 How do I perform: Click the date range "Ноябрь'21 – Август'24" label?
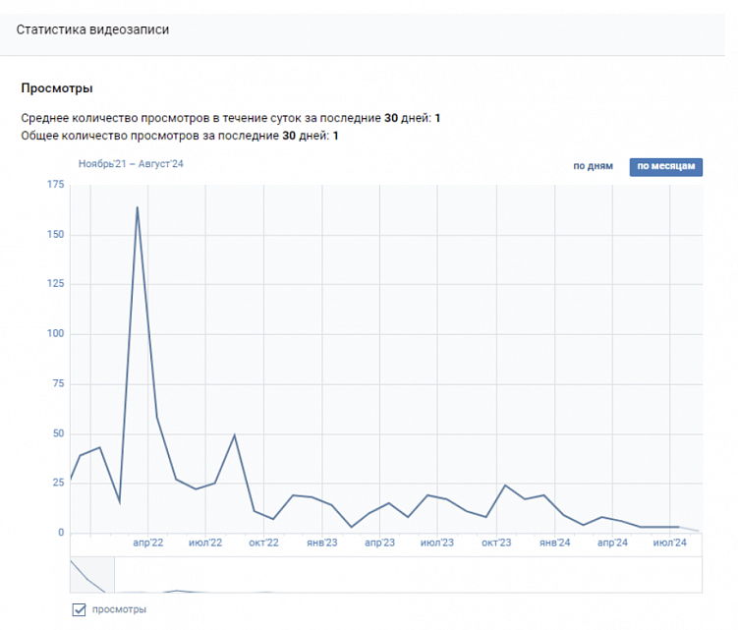pos(131,164)
